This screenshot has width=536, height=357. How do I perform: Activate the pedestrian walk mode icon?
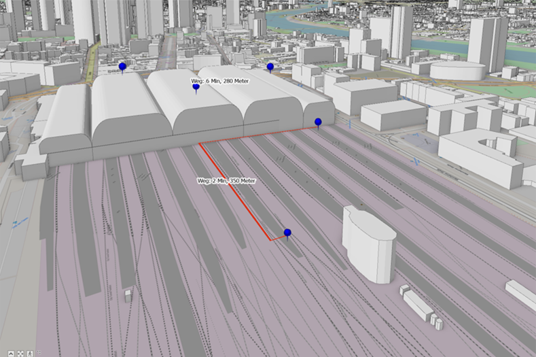click(30, 352)
